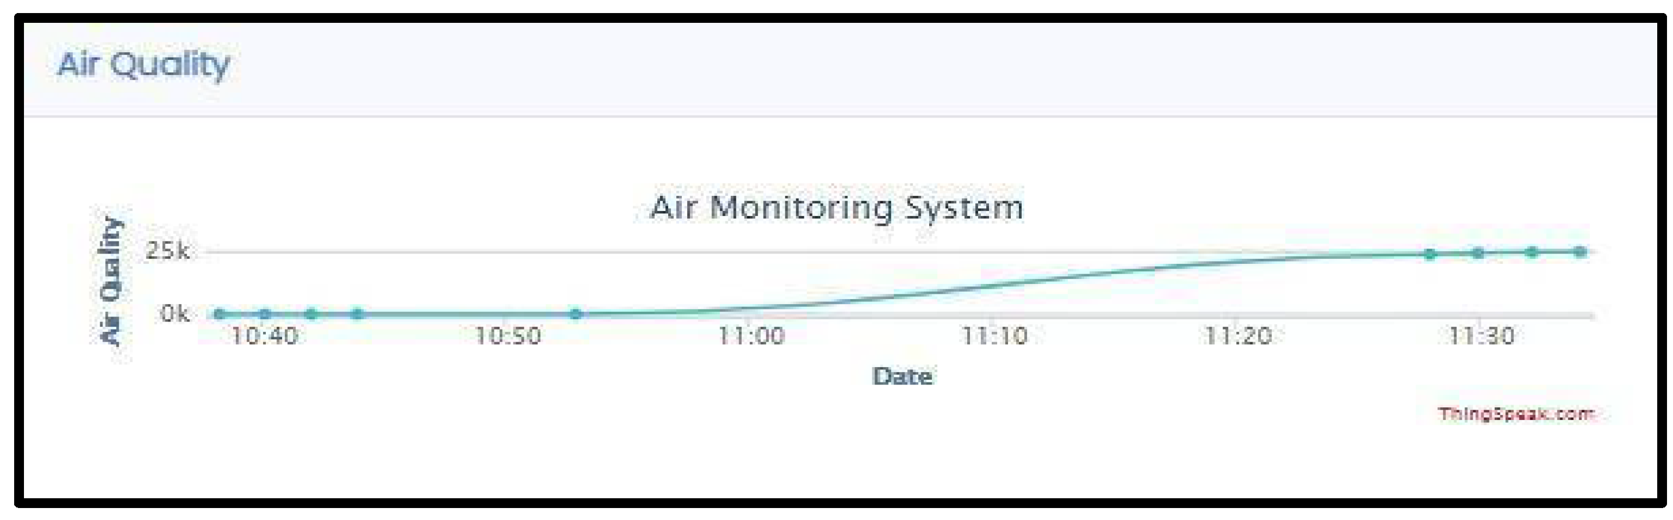Select the data point above the 11:30 label
The height and width of the screenshot is (520, 1673).
[x=1478, y=253]
